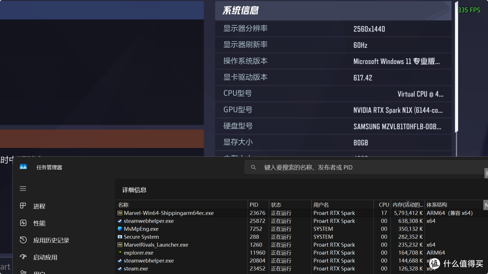
Task: Click the Marvel-Win64-Shippingarm64ec.exe process icon
Action: (120, 213)
